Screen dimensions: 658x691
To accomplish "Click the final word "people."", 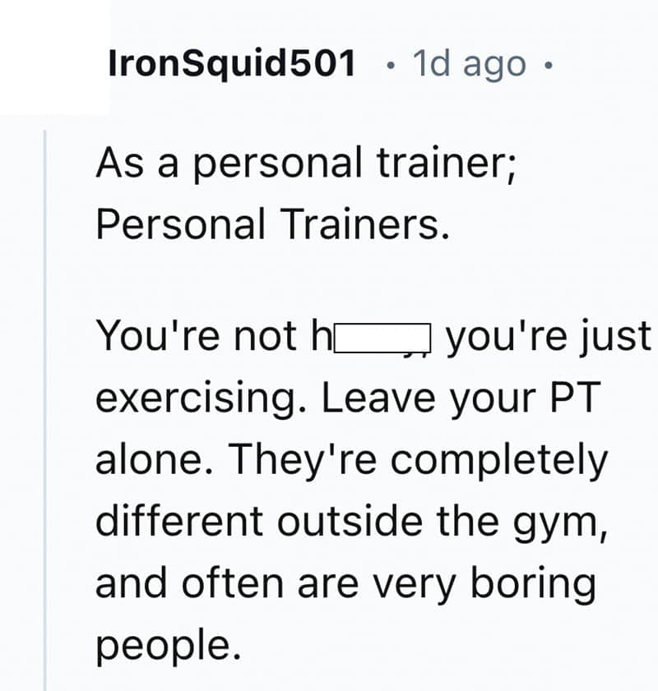I will 169,646.
